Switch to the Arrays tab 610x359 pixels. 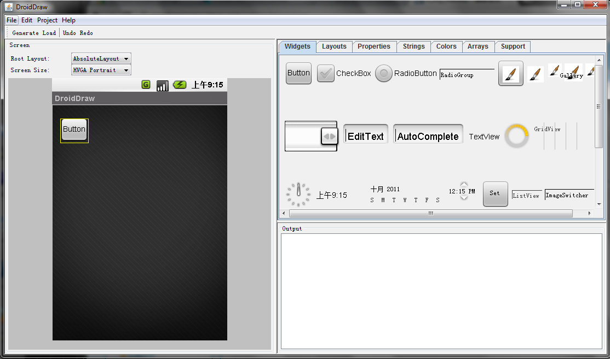(x=477, y=46)
